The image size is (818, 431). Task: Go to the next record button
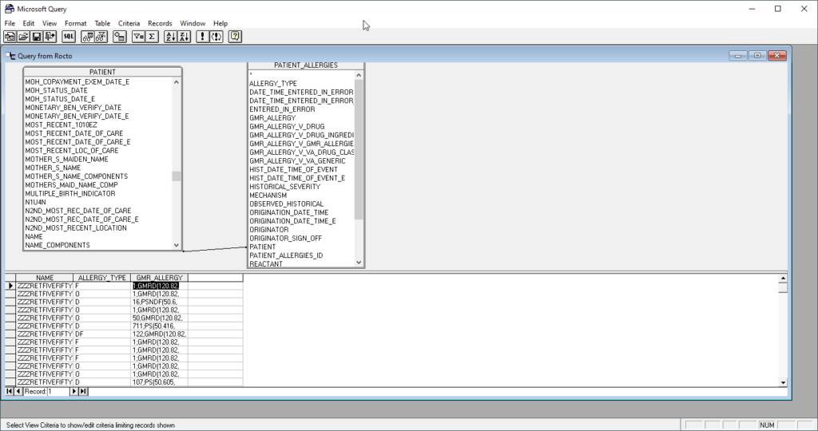click(x=73, y=391)
